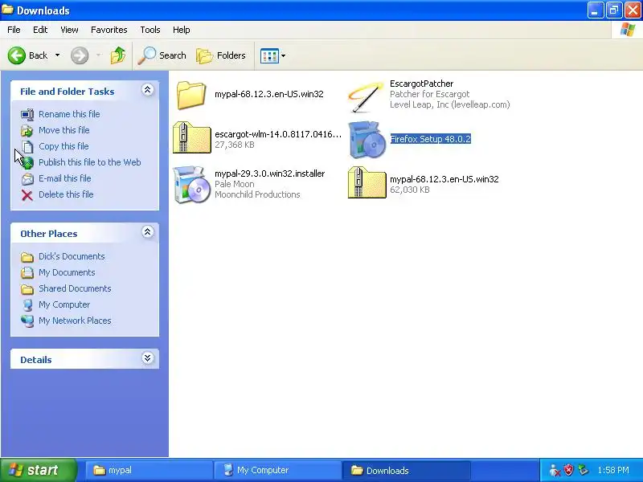
Task: Select the escargot-wlm zip archive icon
Action: pos(191,137)
